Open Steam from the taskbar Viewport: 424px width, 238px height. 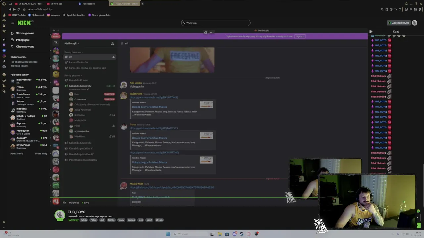tap(241, 234)
